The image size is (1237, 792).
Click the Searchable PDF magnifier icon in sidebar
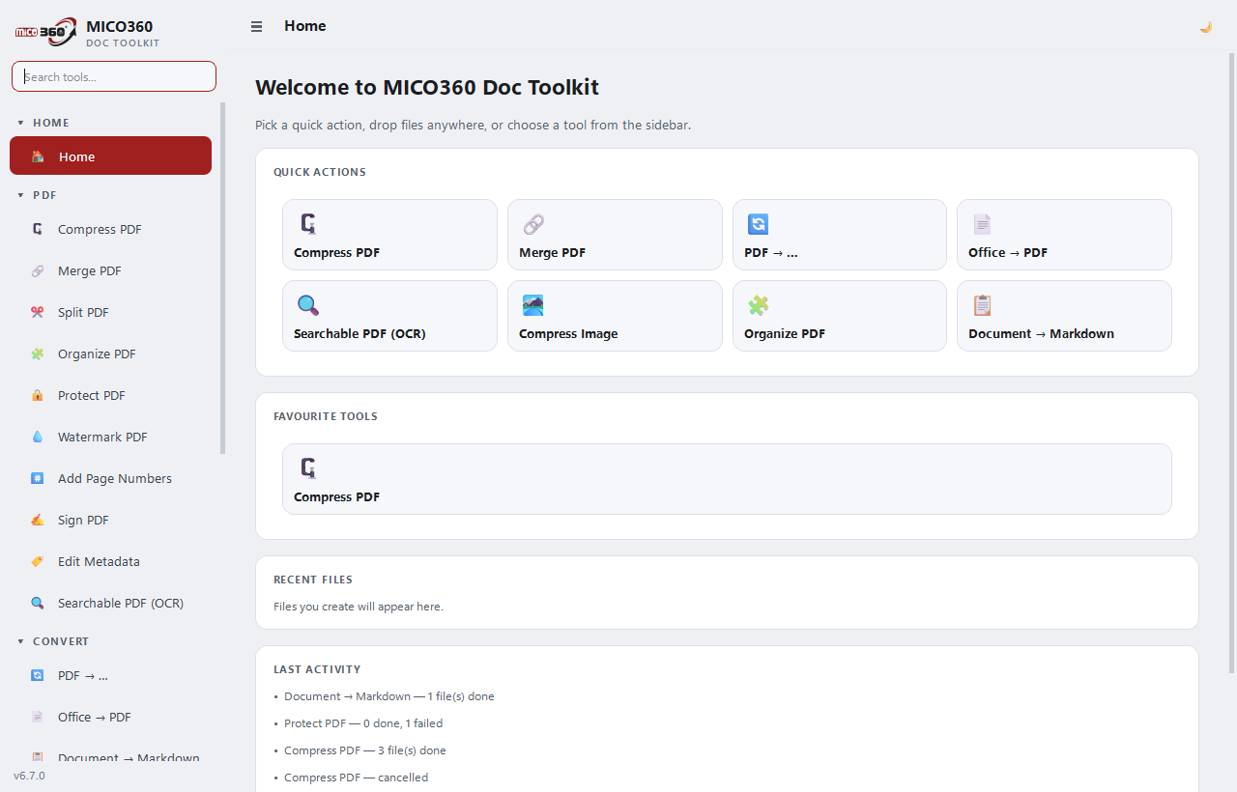(38, 603)
